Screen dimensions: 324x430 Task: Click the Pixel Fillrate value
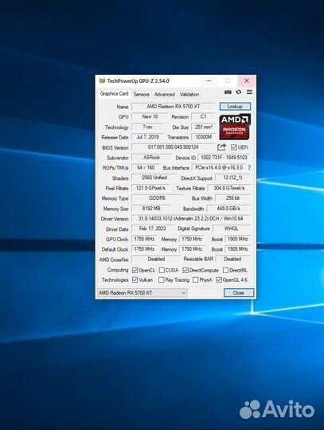point(150,188)
